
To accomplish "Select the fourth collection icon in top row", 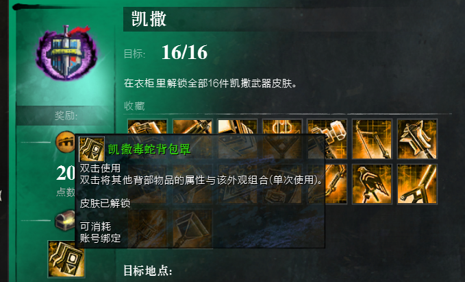I will click(x=282, y=126).
